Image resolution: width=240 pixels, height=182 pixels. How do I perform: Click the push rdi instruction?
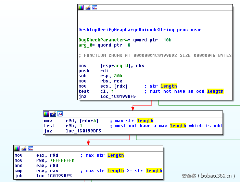point(93,71)
